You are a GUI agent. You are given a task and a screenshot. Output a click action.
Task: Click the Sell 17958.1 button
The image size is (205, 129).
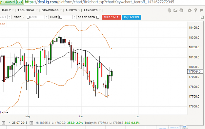coord(111,17)
